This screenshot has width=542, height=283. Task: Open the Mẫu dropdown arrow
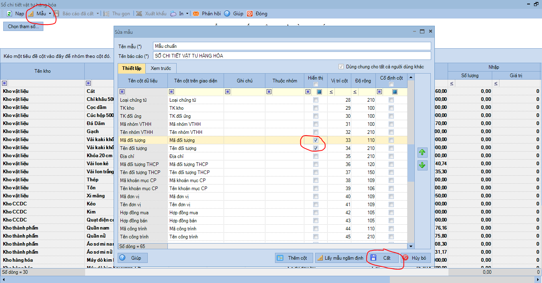coord(50,14)
